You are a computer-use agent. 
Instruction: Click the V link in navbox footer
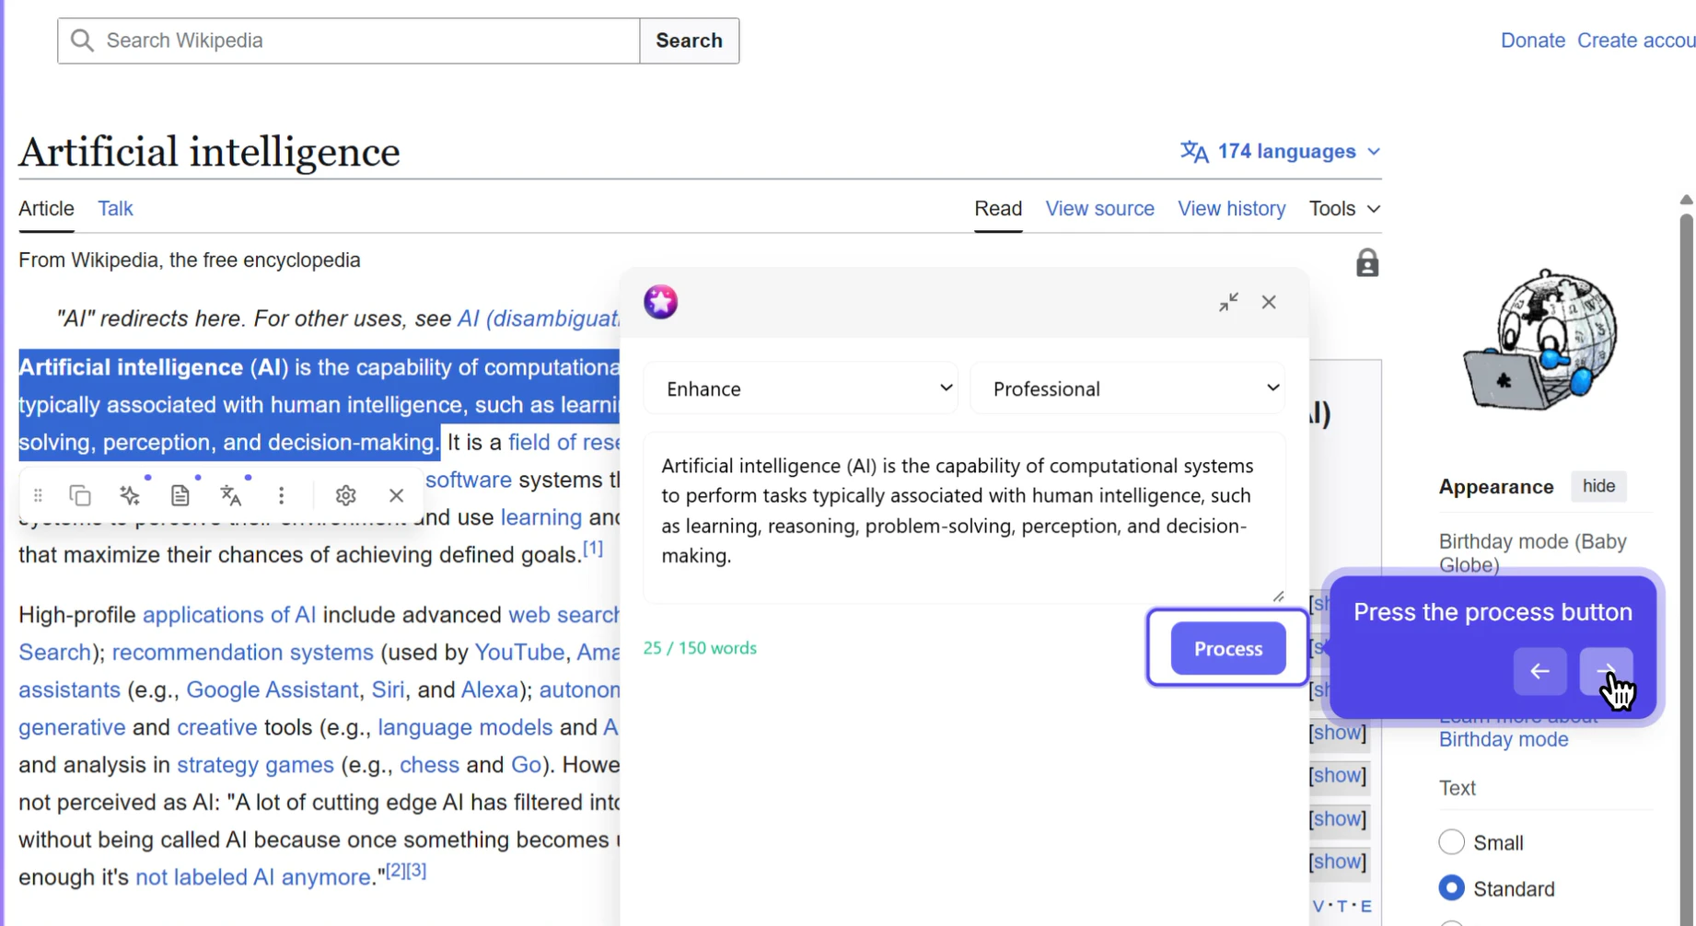pos(1318,907)
